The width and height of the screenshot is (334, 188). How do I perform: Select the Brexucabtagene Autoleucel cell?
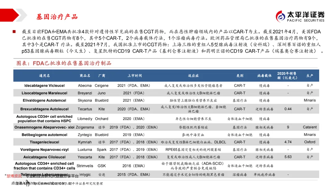click(44, 109)
